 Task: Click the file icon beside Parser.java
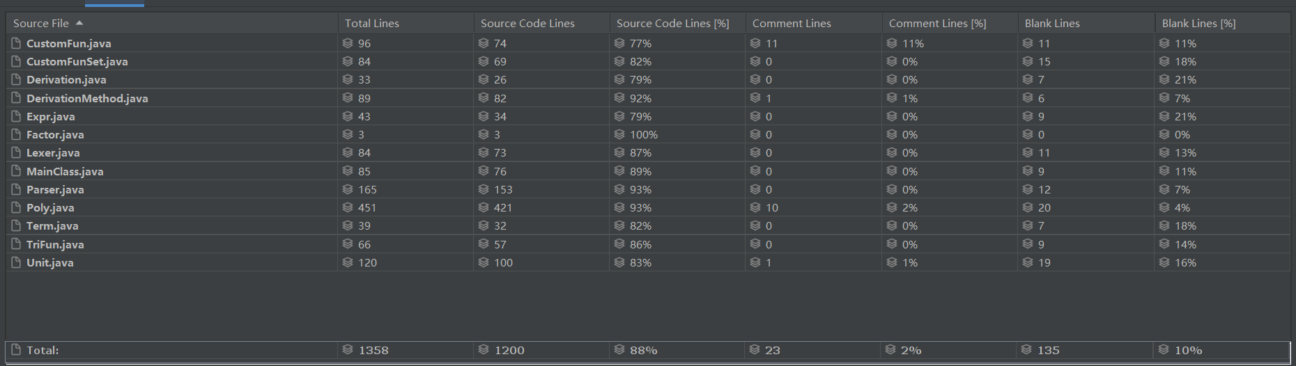click(x=17, y=189)
